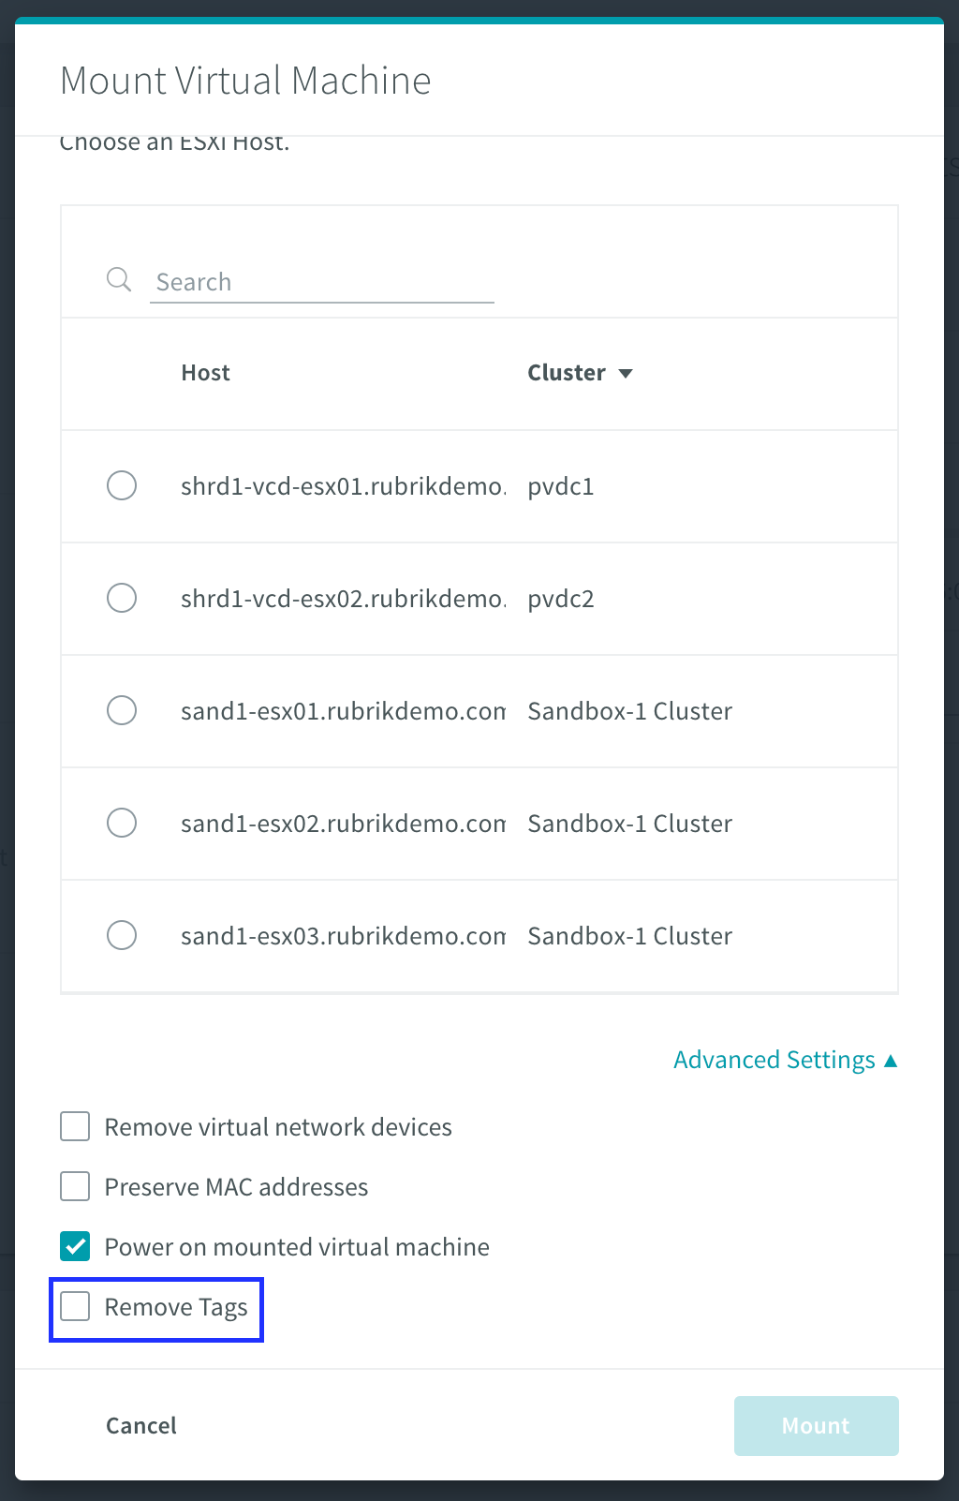959x1501 pixels.
Task: Pick sand1-esx03 host radio button
Action: (x=122, y=935)
